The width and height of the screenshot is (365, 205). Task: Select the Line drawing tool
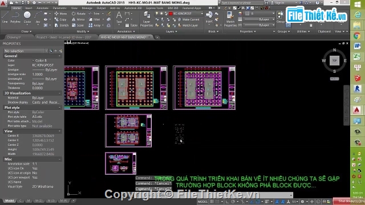pos(5,17)
